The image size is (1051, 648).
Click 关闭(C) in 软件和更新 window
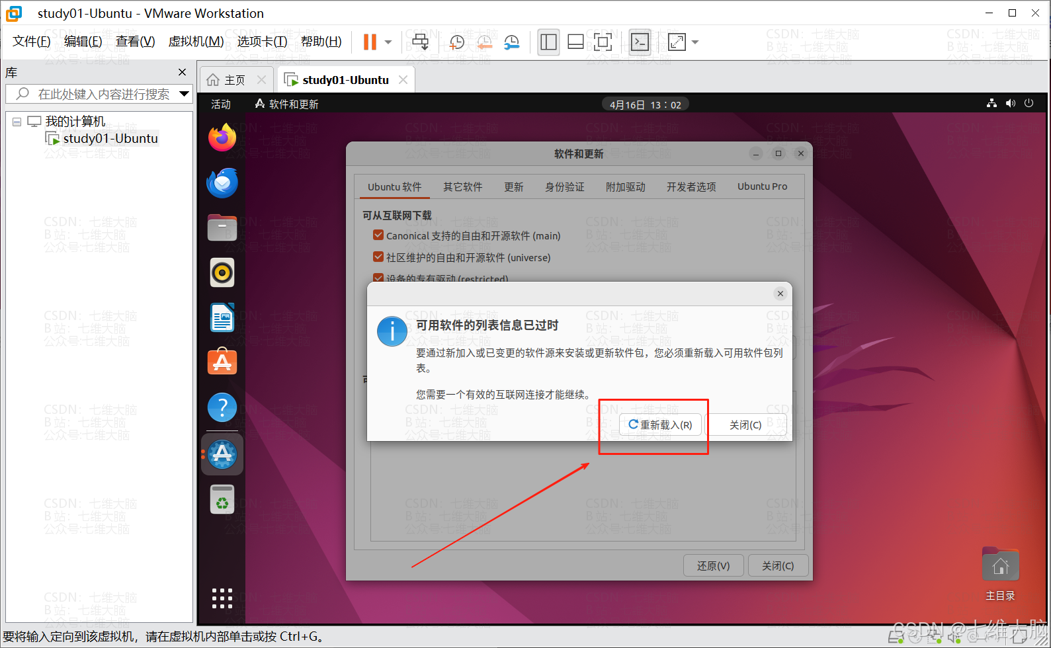click(x=778, y=566)
